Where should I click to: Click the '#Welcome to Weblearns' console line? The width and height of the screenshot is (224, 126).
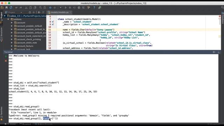tap(27, 56)
